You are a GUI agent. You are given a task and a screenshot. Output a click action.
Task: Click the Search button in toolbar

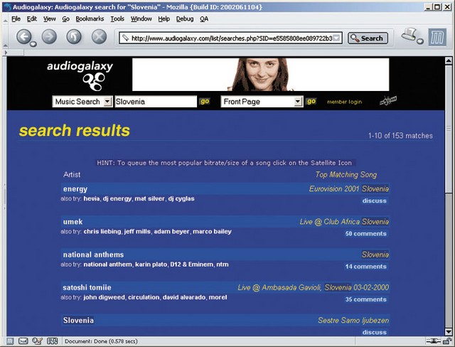pos(368,38)
